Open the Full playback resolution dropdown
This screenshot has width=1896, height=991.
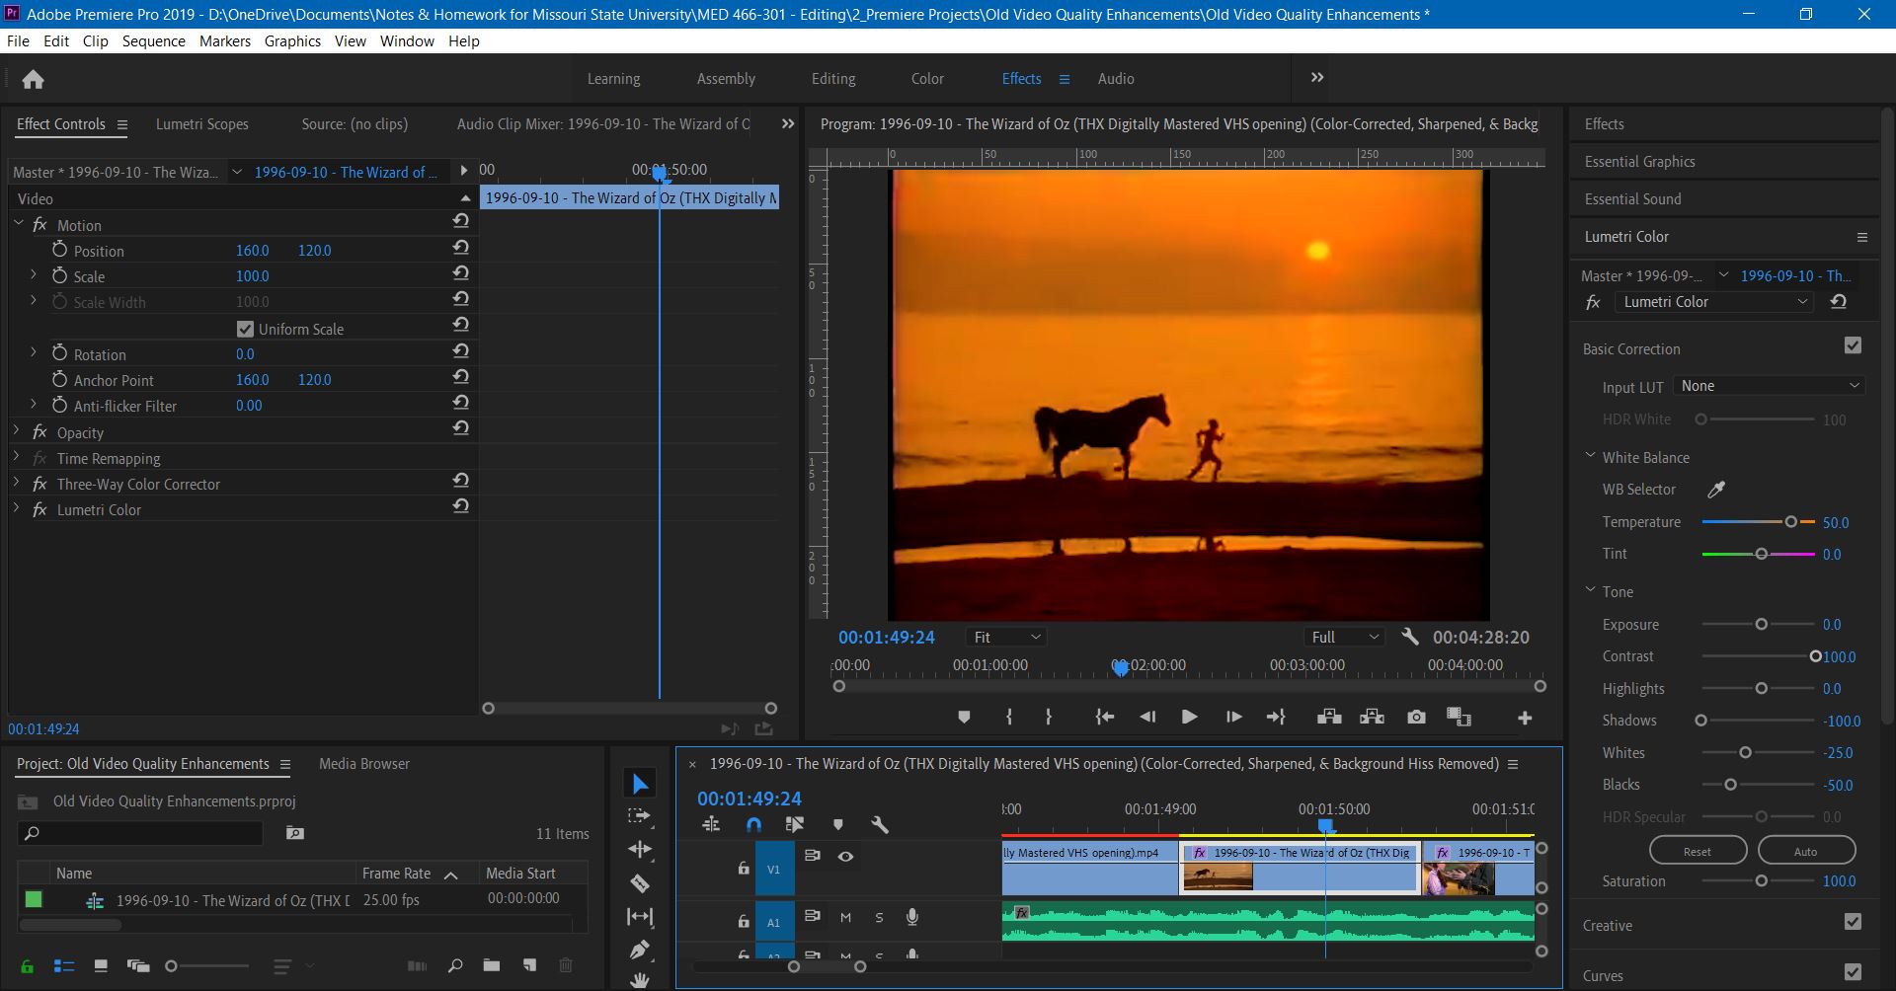[1343, 638]
